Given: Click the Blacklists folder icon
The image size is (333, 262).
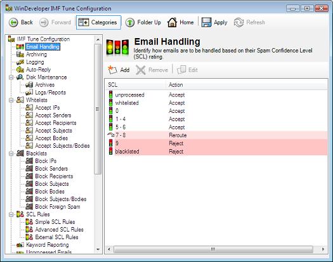Looking at the screenshot, I should pos(20,154).
